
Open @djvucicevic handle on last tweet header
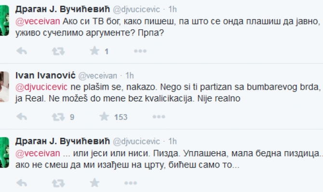tap(136, 141)
